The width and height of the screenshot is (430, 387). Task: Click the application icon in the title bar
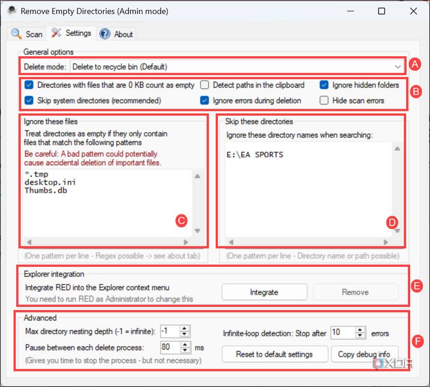(11, 10)
